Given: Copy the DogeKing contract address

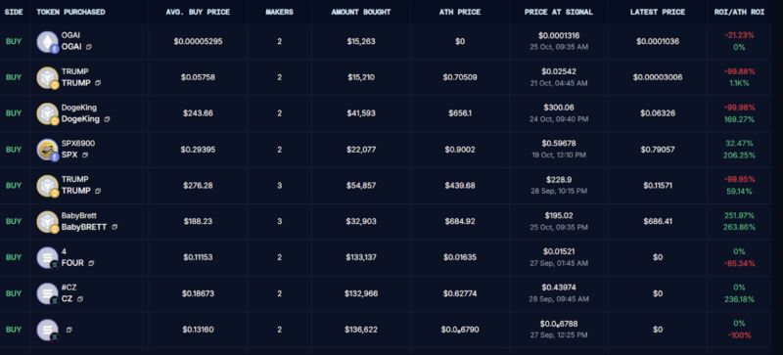Looking at the screenshot, I should [x=108, y=119].
